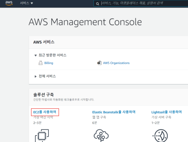Open the Lightsail을 사용하여 link
The width and height of the screenshot is (188, 142).
[x=167, y=112]
